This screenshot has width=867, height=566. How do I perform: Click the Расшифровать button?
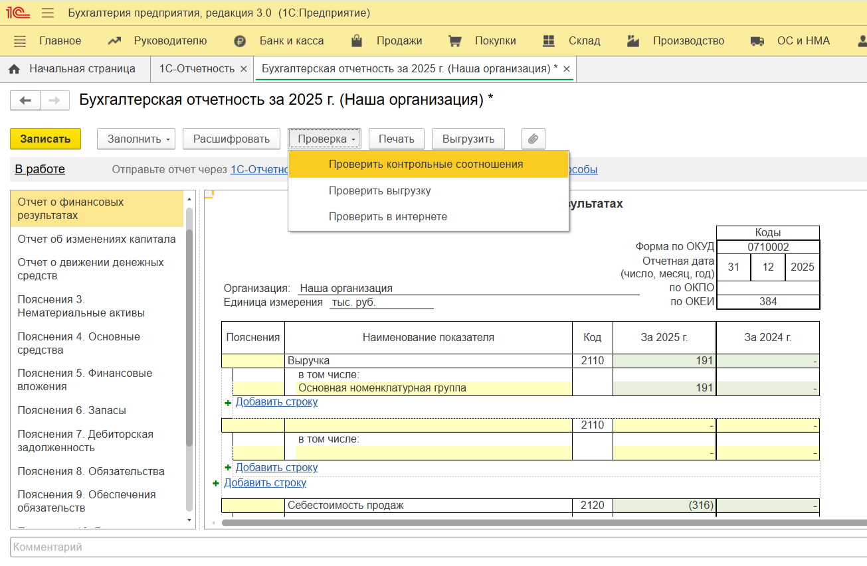point(231,139)
